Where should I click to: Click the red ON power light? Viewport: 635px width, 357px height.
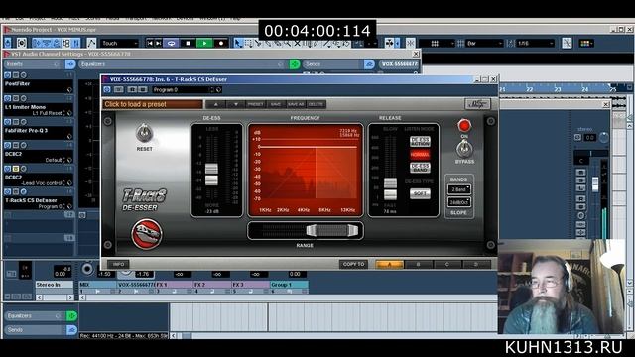(464, 126)
